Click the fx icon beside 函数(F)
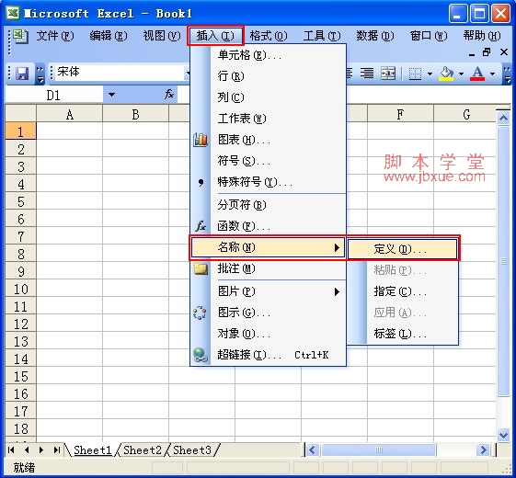This screenshot has width=516, height=478. 201,226
